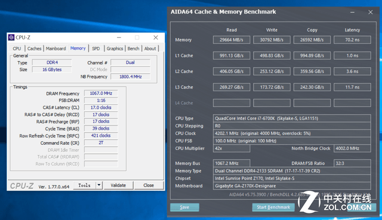
Task: Open the Graphics tab in CPU-Z
Action: pos(115,48)
